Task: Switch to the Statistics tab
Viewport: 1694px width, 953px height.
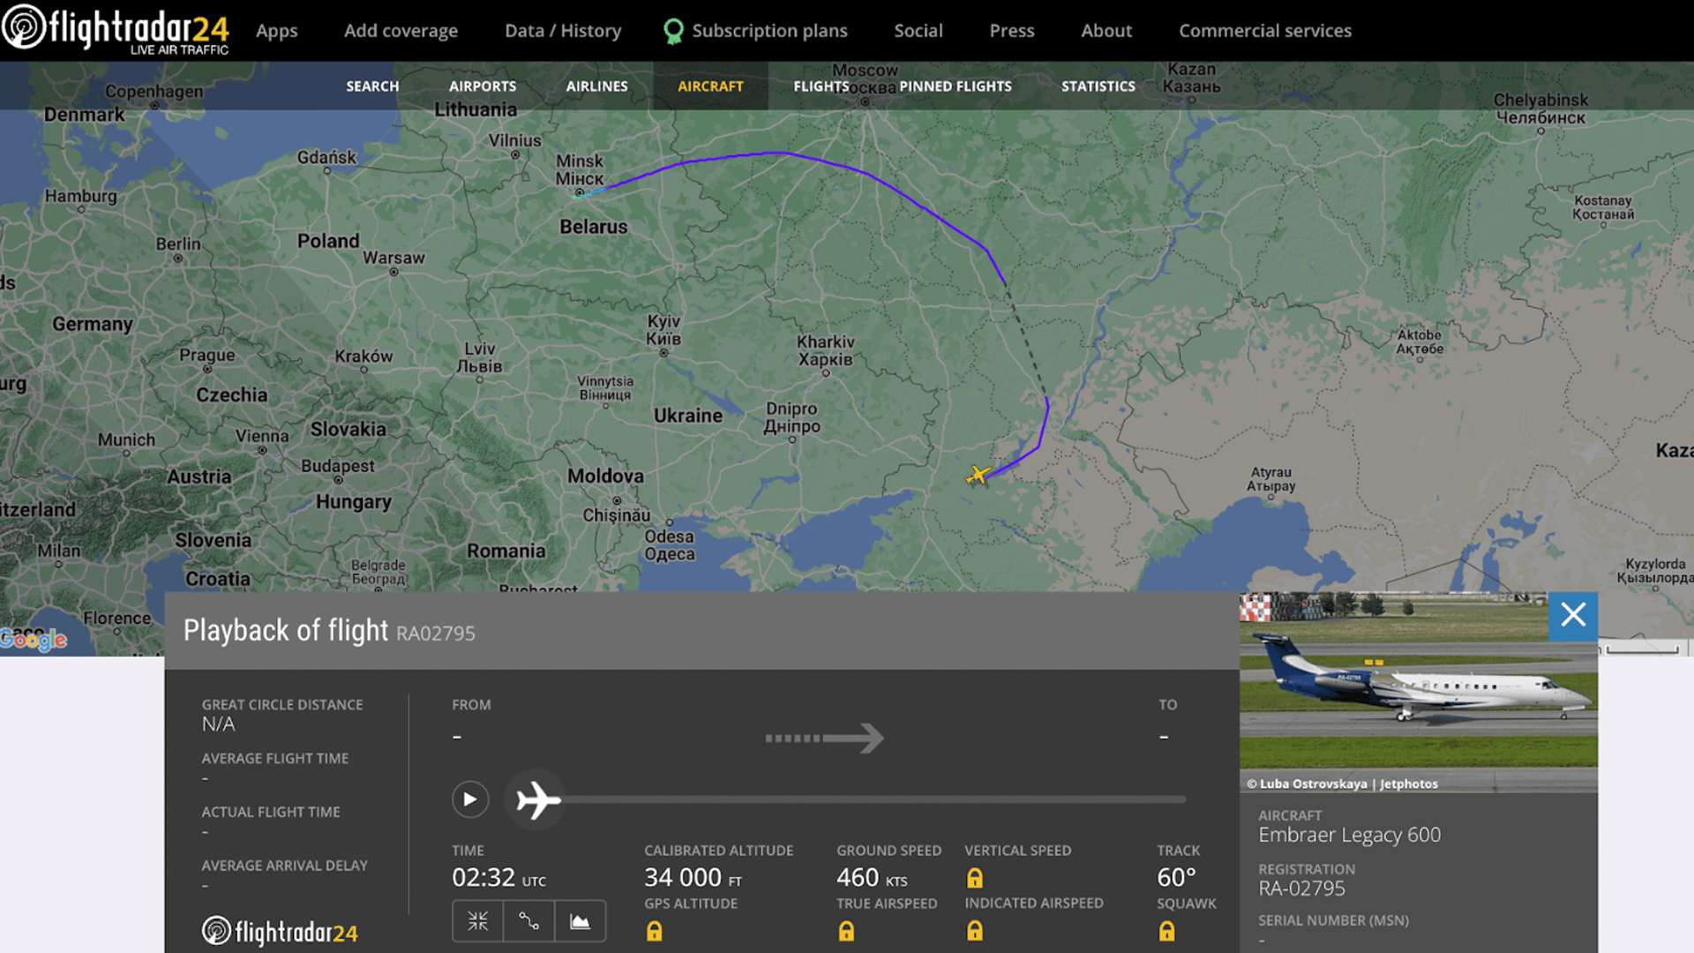Action: coord(1098,86)
